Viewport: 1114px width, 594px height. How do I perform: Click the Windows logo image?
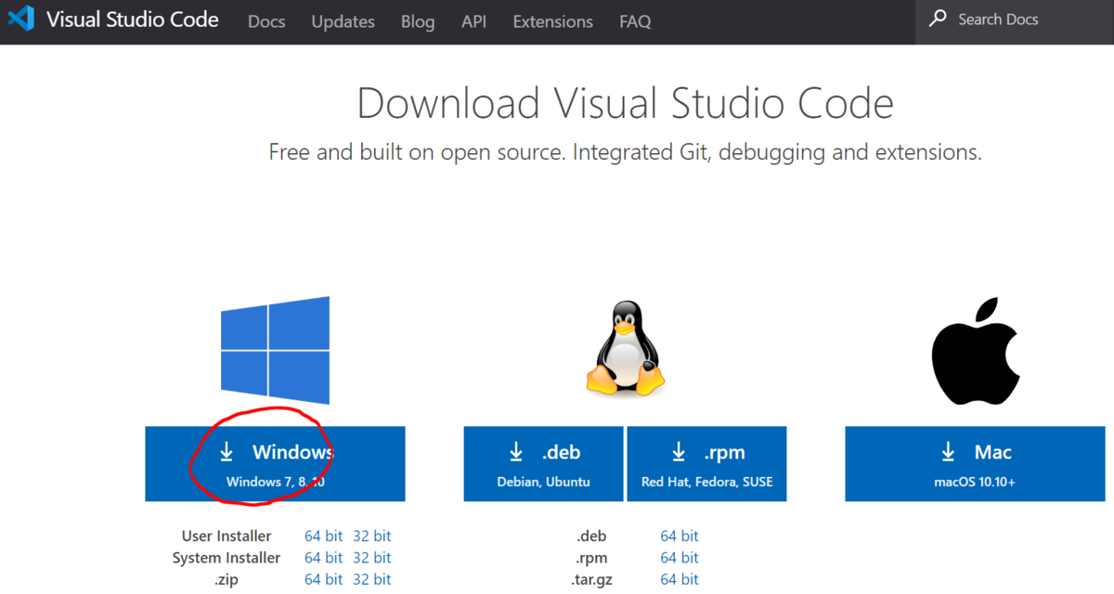coord(275,350)
